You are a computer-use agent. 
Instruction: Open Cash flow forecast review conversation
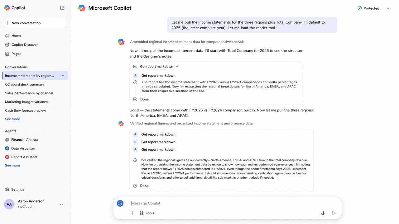[x=26, y=110]
